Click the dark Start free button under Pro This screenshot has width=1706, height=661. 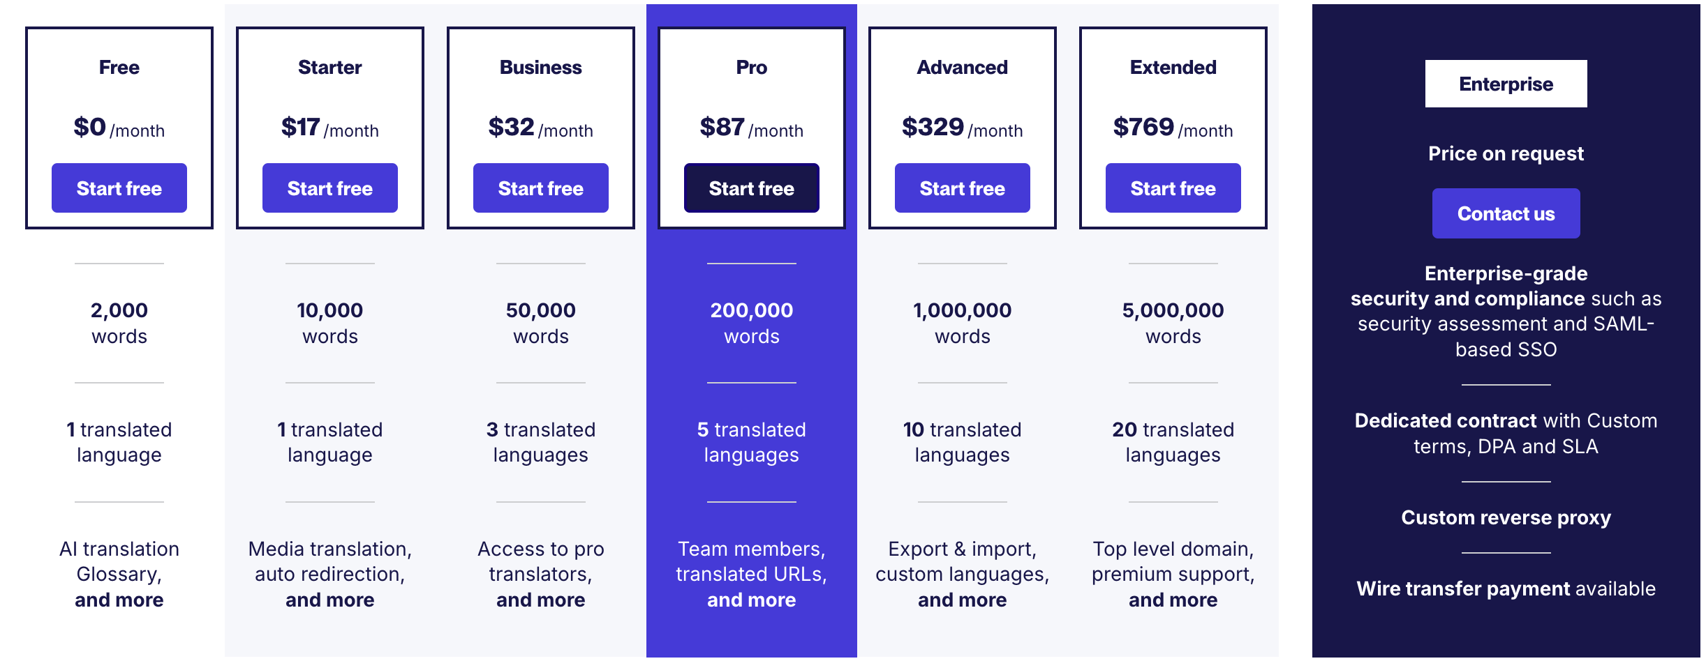[x=752, y=188]
